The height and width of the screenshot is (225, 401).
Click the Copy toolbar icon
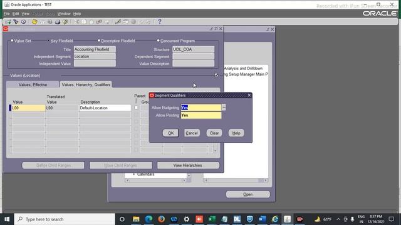84,22
